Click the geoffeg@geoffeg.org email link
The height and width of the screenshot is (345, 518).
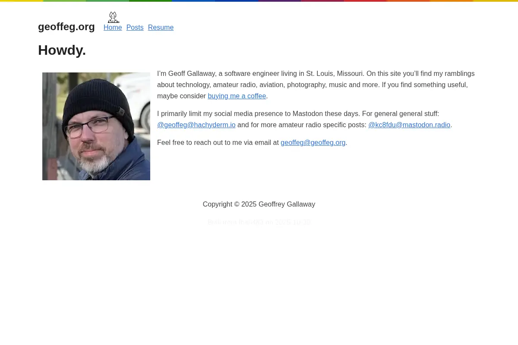pyautogui.click(x=313, y=143)
